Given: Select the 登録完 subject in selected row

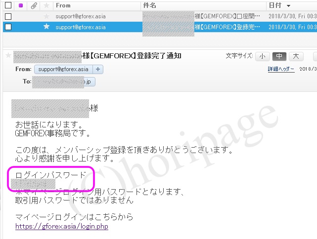Looking at the screenshot, I should tap(227, 27).
